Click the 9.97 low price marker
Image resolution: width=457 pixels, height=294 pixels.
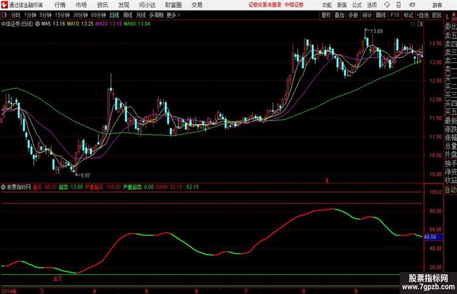(x=85, y=176)
